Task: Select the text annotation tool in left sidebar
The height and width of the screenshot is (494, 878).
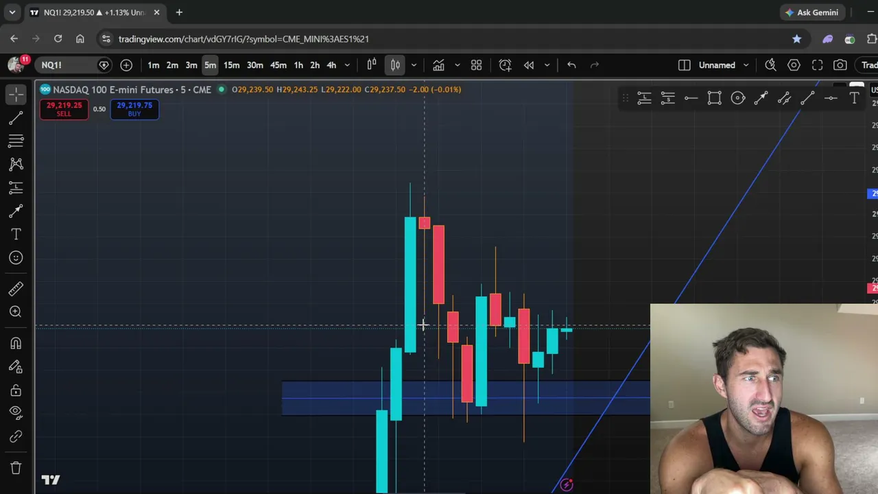Action: [x=16, y=234]
